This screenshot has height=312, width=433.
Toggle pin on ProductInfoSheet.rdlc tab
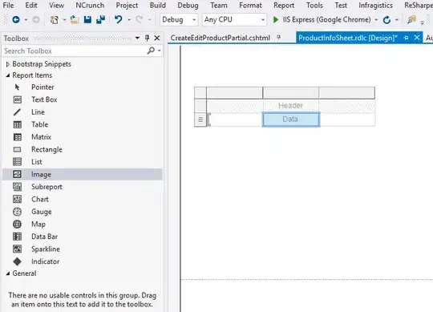tap(406, 38)
